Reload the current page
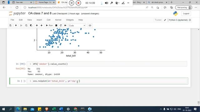The image size is (200, 112). 17,7
